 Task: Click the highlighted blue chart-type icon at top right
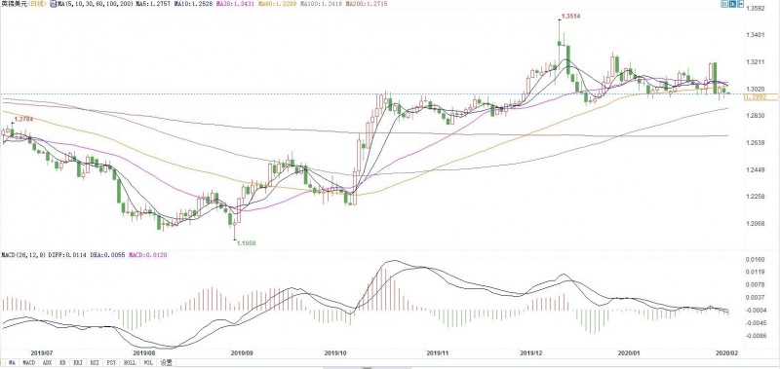pos(733,4)
